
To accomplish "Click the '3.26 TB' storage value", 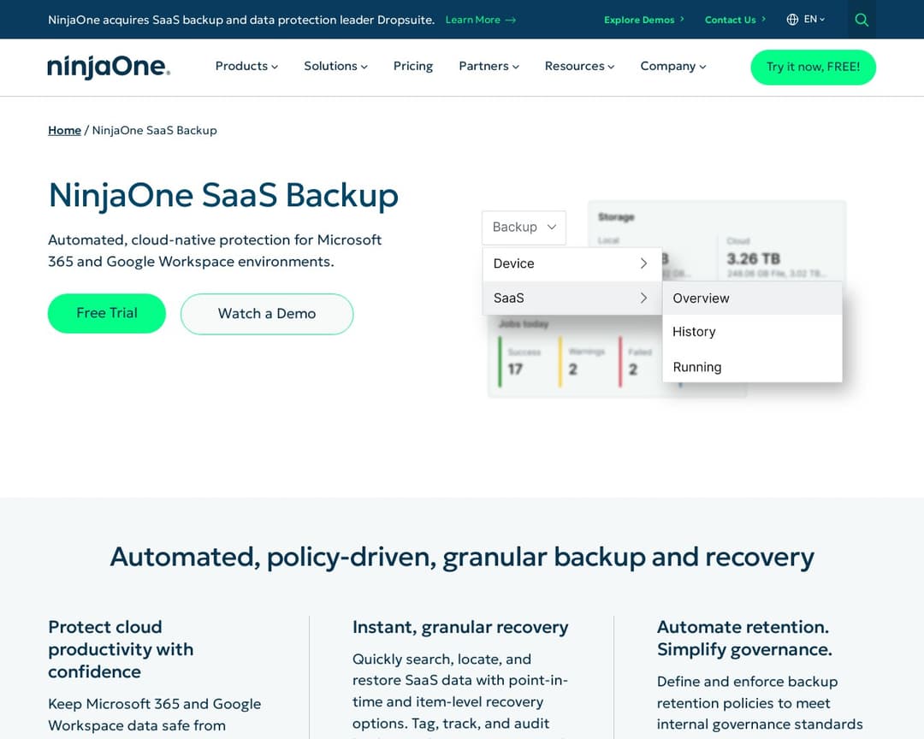I will [x=753, y=258].
